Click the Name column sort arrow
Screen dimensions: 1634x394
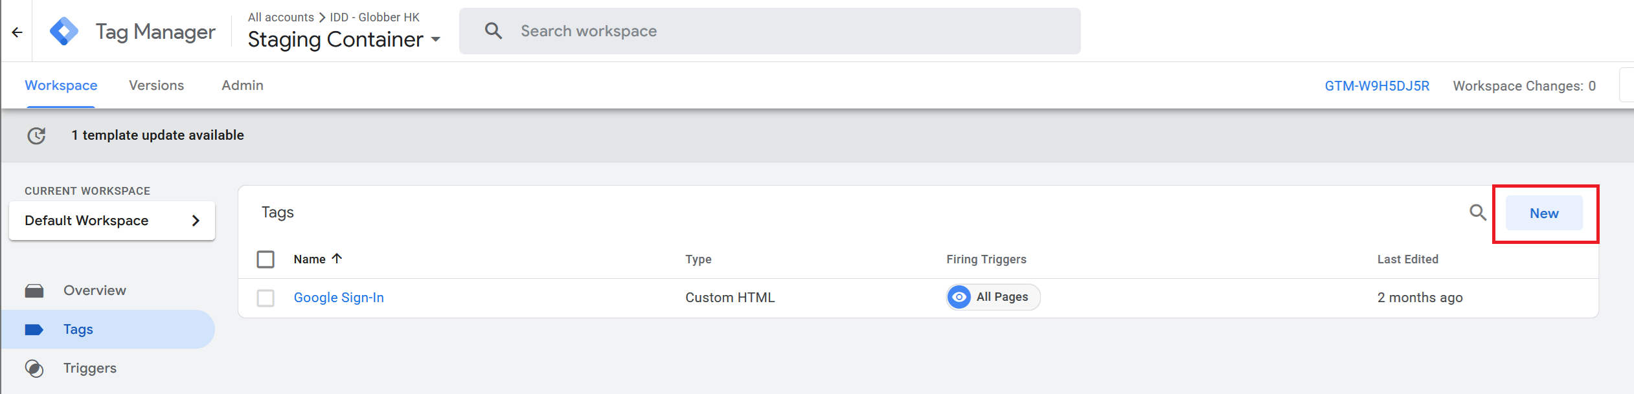[337, 258]
